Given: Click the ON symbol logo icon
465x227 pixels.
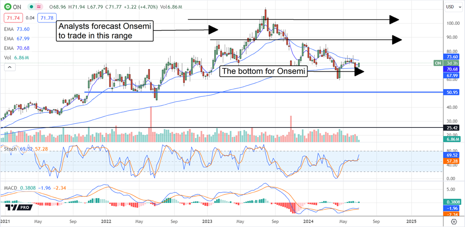Looking at the screenshot, I should pyautogui.click(x=7, y=7).
